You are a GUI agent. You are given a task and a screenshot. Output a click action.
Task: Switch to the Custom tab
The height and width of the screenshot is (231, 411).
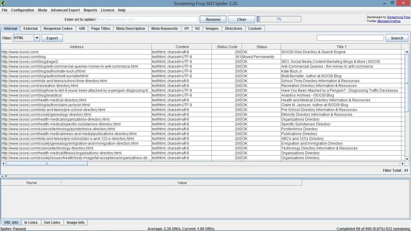point(255,29)
